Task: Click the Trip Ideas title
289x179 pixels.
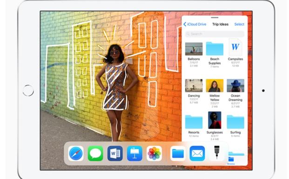Action: coord(220,24)
